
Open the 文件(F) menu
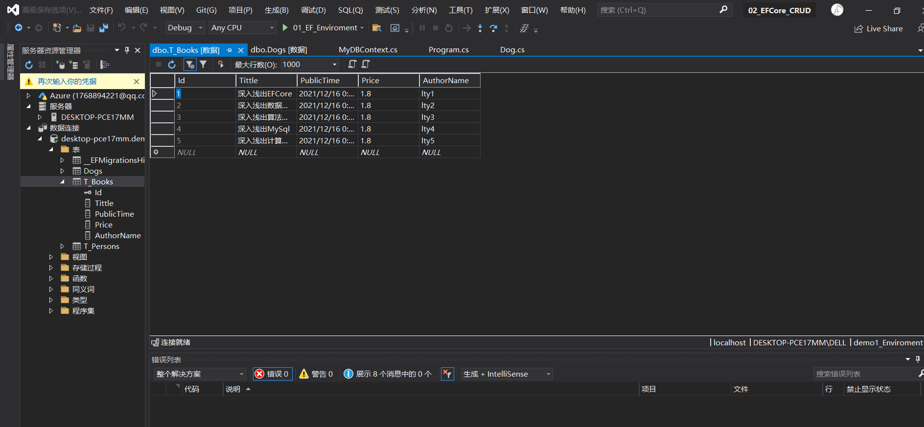[101, 10]
